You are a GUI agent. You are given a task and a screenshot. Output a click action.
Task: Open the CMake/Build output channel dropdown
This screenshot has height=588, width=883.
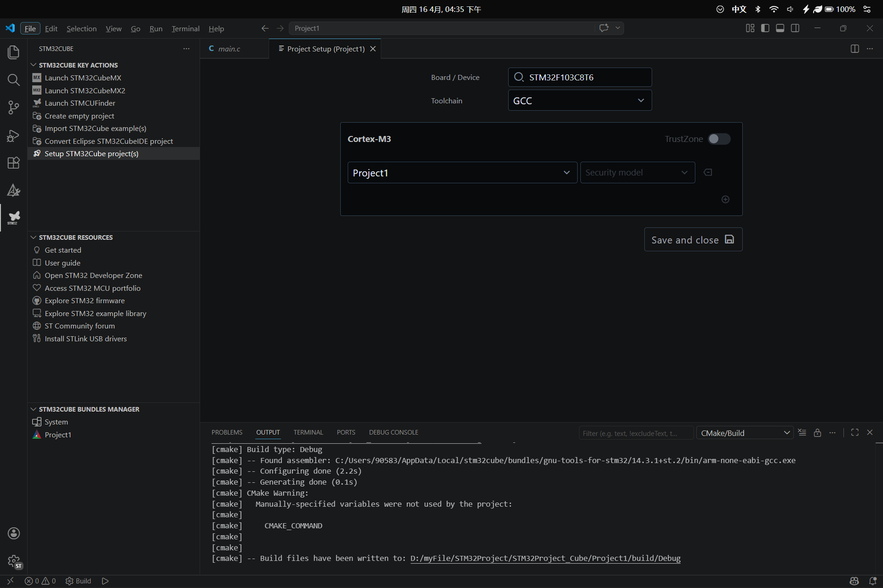tap(745, 433)
